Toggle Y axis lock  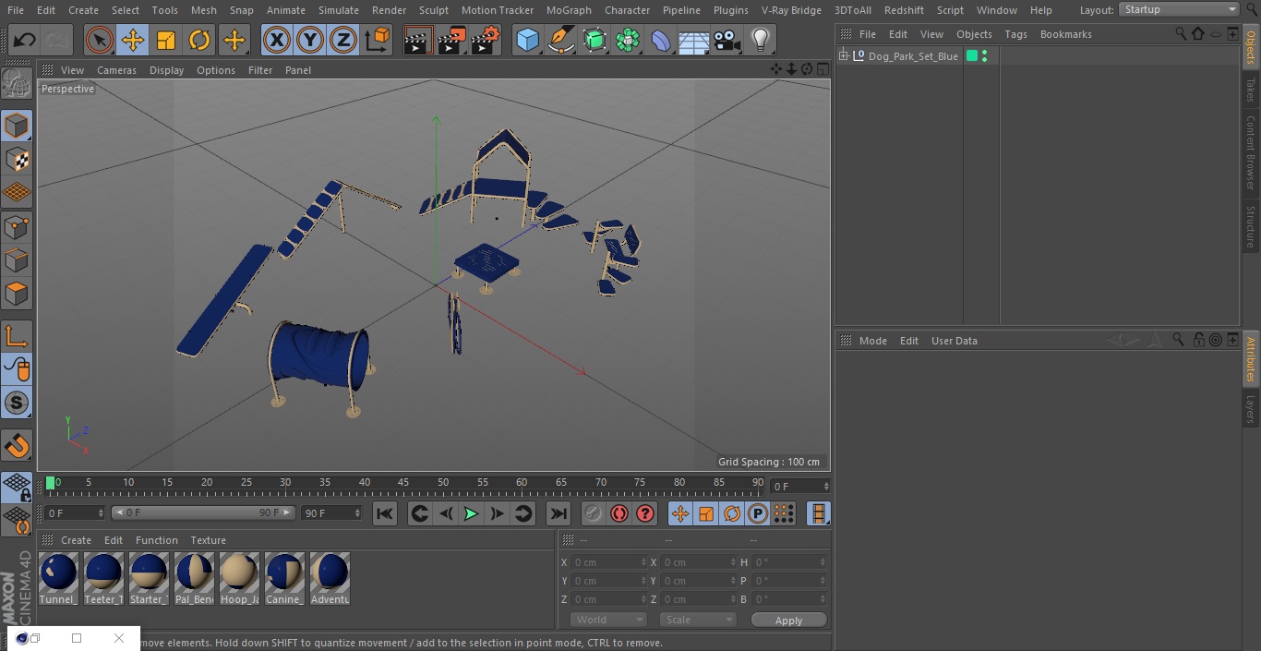point(310,40)
